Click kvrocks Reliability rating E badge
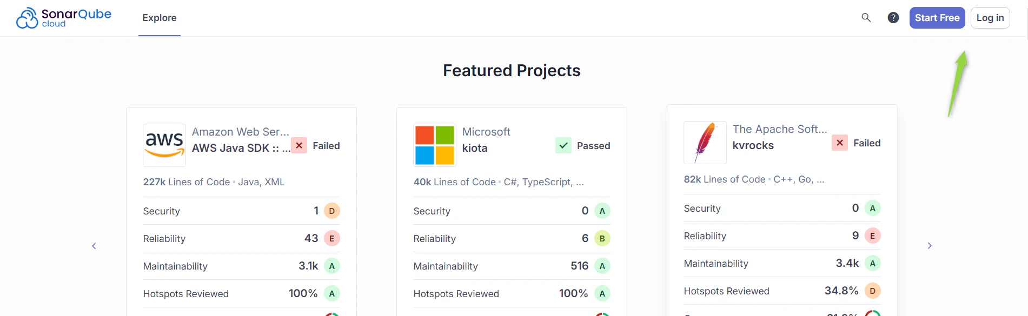The height and width of the screenshot is (316, 1028). click(x=873, y=236)
